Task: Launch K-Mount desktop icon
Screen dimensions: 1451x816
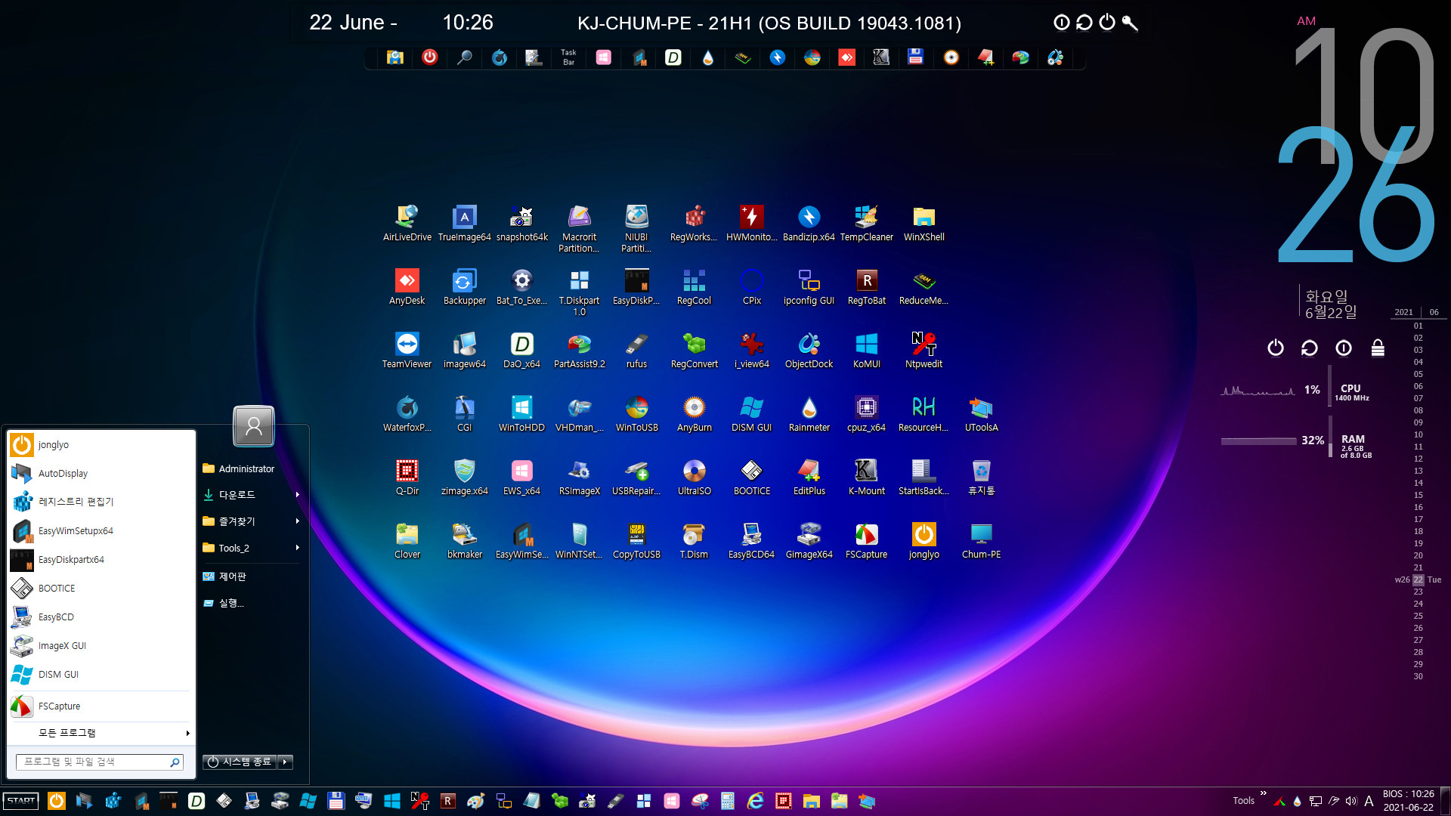Action: [866, 478]
